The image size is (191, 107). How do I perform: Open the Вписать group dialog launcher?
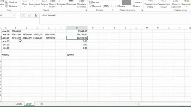(x=113, y=10)
